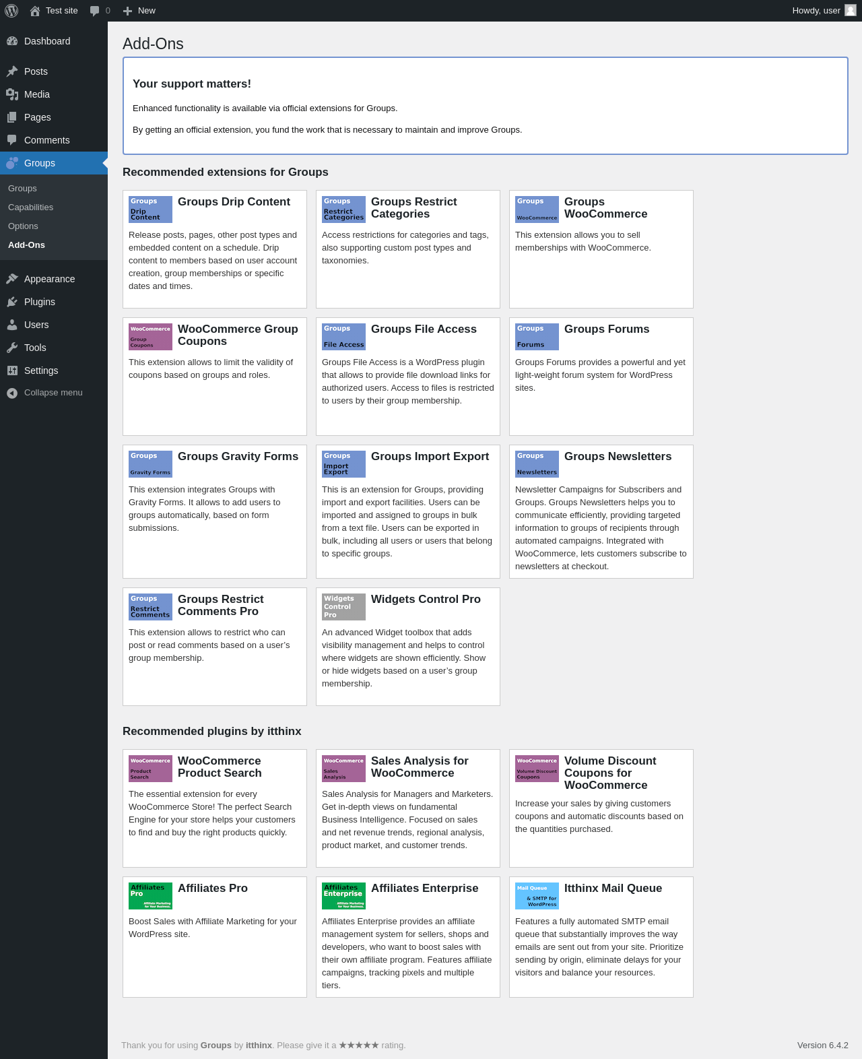Open the Groups Forums title link

click(607, 329)
